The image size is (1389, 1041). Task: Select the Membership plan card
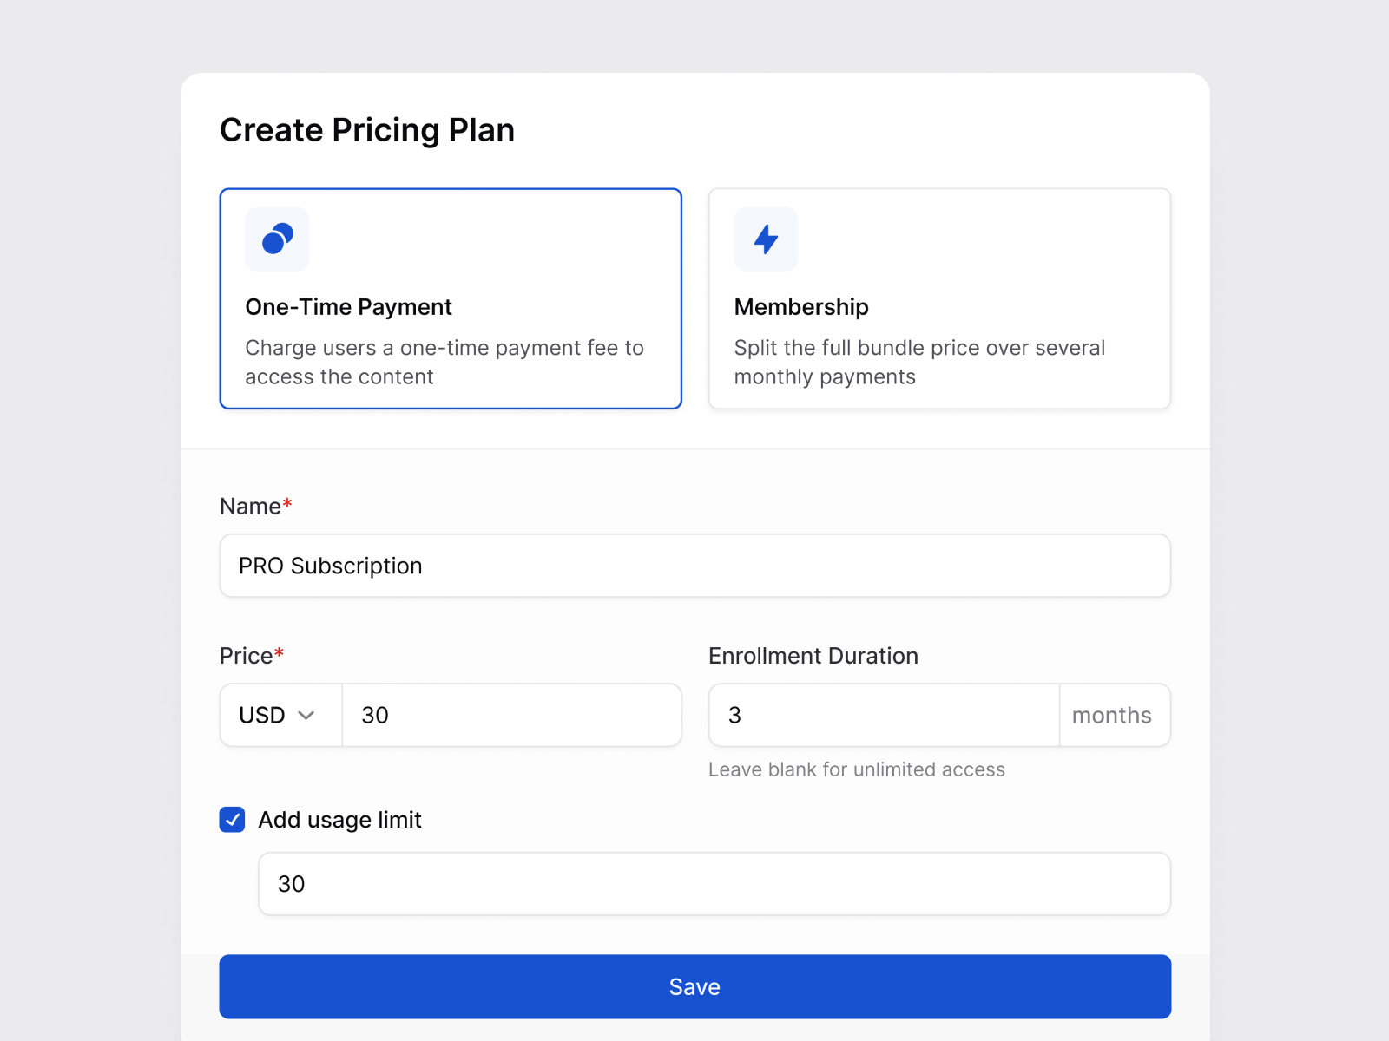pyautogui.click(x=939, y=298)
